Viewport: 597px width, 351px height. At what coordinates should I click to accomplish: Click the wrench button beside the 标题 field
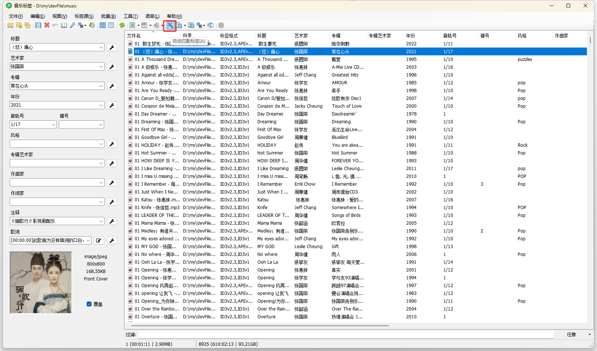pos(112,47)
